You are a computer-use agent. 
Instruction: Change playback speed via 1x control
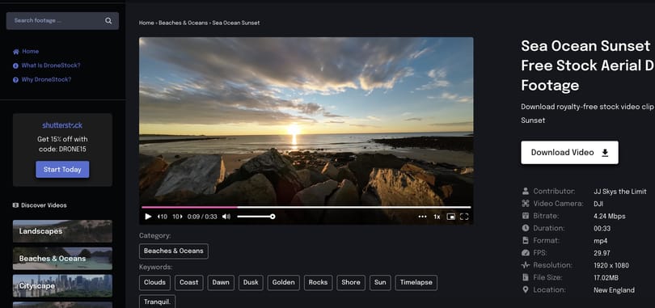(x=437, y=217)
